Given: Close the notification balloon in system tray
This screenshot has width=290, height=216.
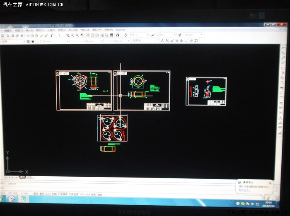Looking at the screenshot, I should click(x=270, y=182).
